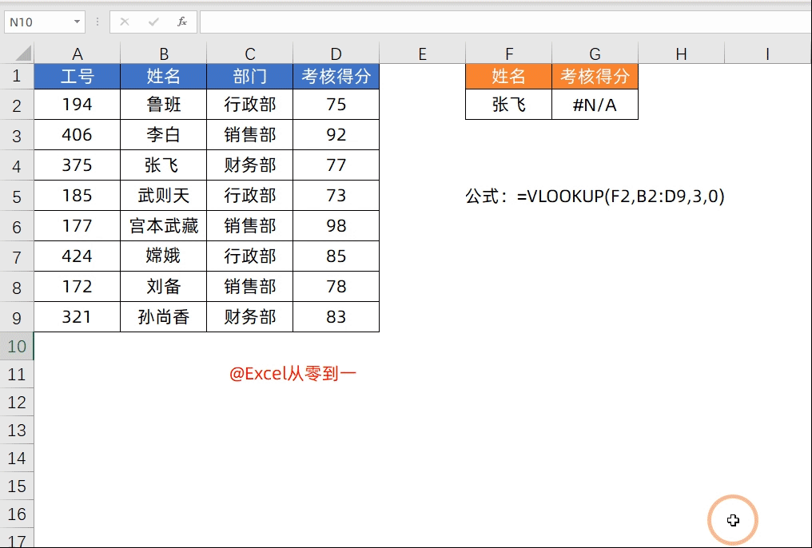
Task: Select column D header
Action: point(335,54)
